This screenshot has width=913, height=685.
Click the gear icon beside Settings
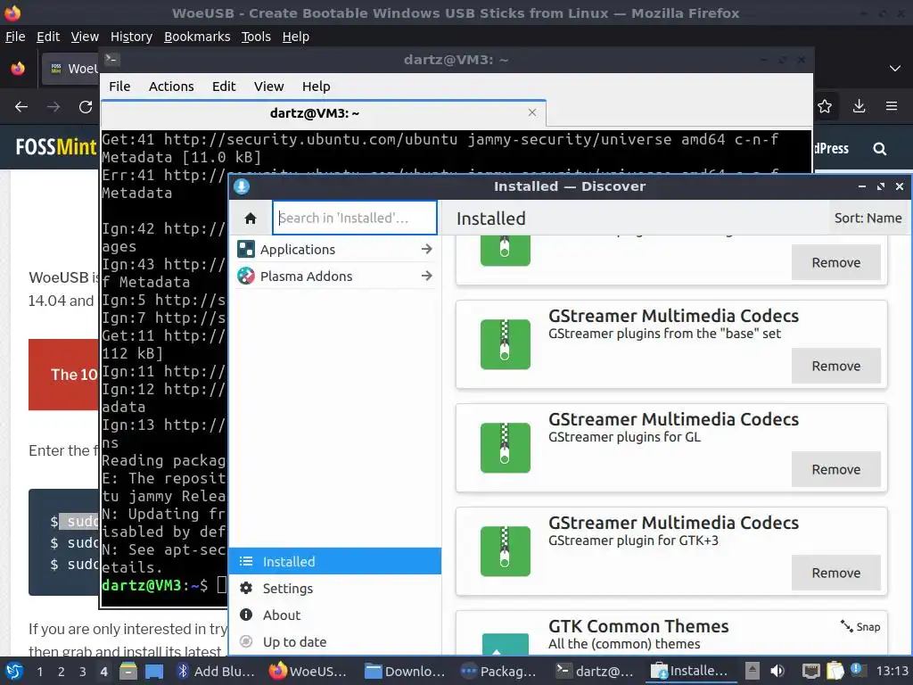pyautogui.click(x=246, y=589)
